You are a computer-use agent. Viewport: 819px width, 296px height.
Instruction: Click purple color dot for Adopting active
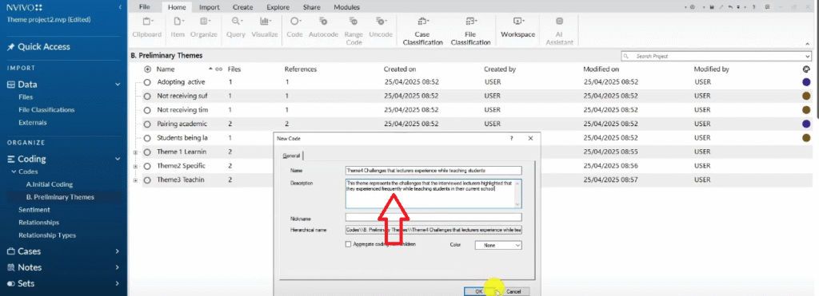pyautogui.click(x=806, y=82)
